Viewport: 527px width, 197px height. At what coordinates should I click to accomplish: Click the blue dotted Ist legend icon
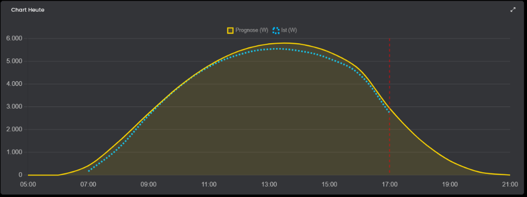pyautogui.click(x=276, y=31)
